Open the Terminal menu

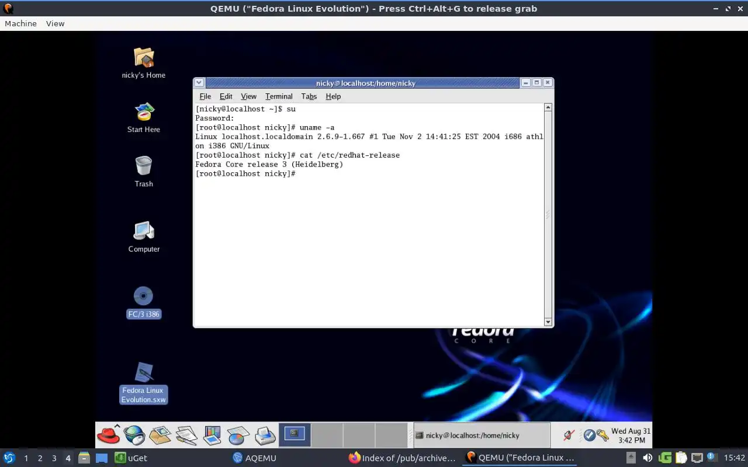(x=279, y=96)
